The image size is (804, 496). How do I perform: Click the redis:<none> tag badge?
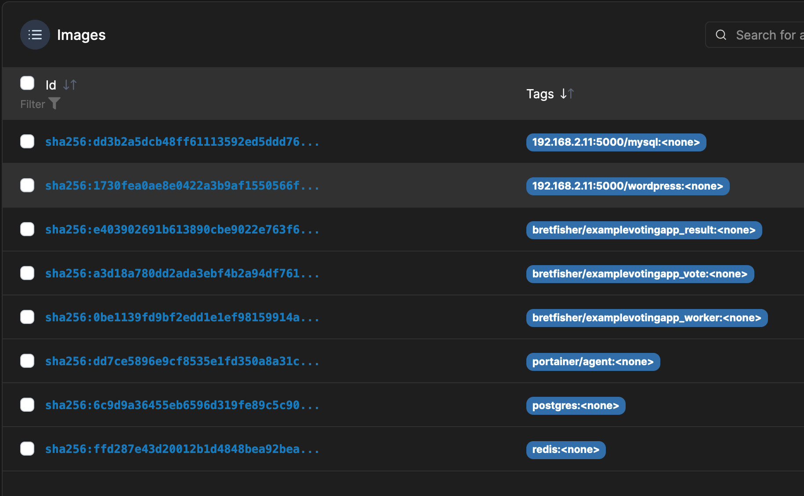565,449
